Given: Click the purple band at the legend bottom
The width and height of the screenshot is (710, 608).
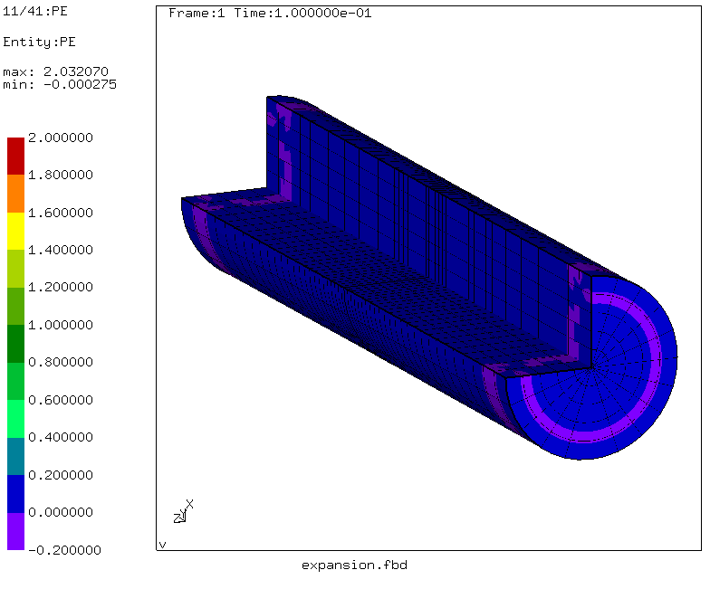Looking at the screenshot, I should pos(16,532).
